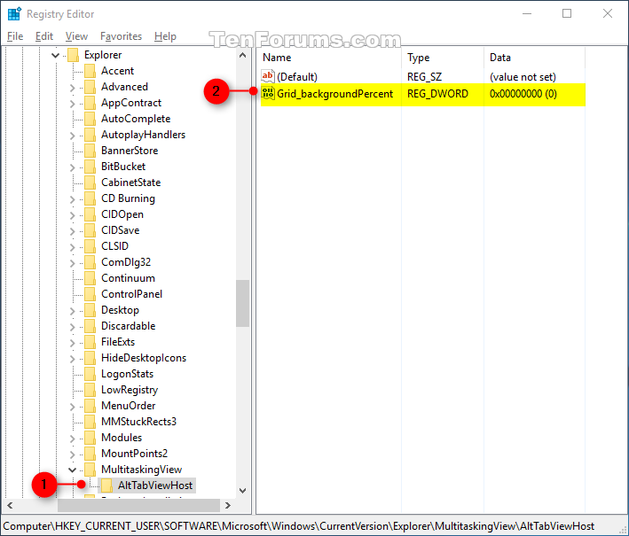Click the 0x00000000 (0) data cell
The image size is (629, 536).
523,94
